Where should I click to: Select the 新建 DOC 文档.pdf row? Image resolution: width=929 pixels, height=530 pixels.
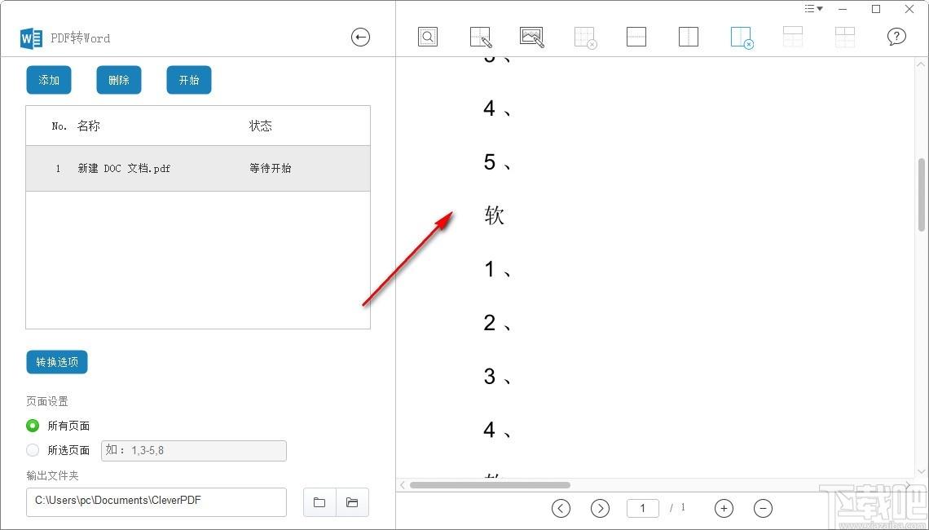tap(198, 168)
